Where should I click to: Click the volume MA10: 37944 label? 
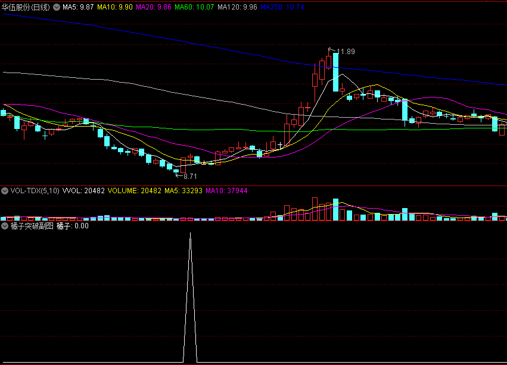226,191
